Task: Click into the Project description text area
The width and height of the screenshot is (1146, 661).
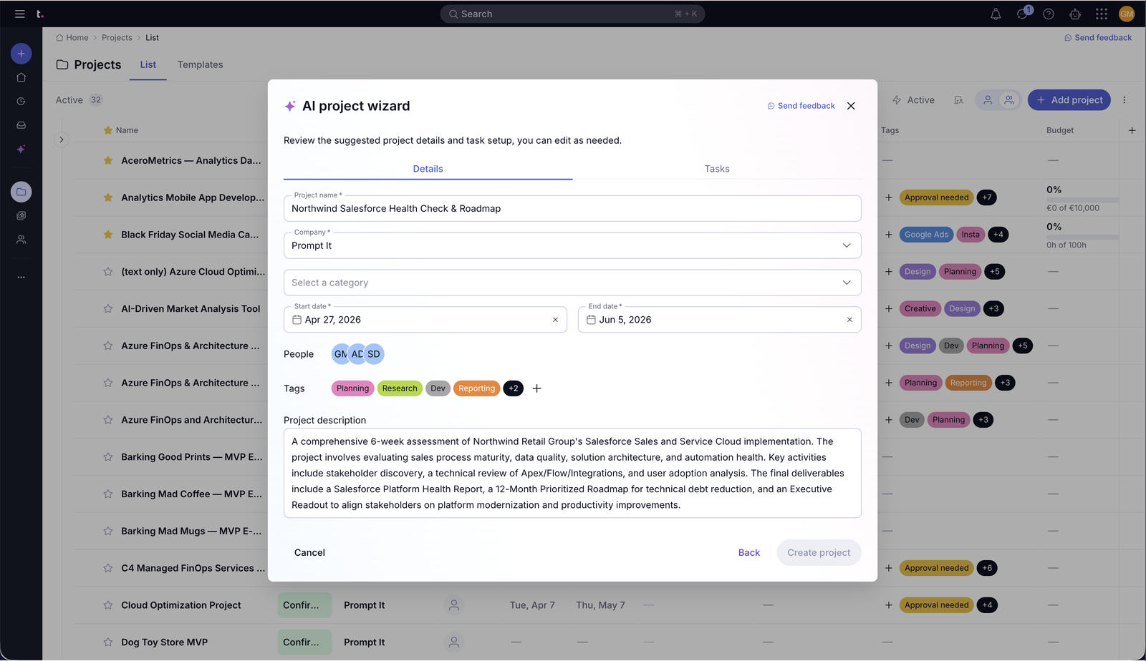Action: (572, 473)
